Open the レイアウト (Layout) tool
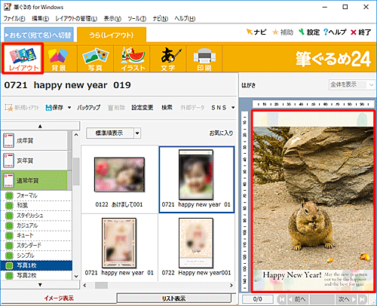377x306 pixels. tap(23, 59)
